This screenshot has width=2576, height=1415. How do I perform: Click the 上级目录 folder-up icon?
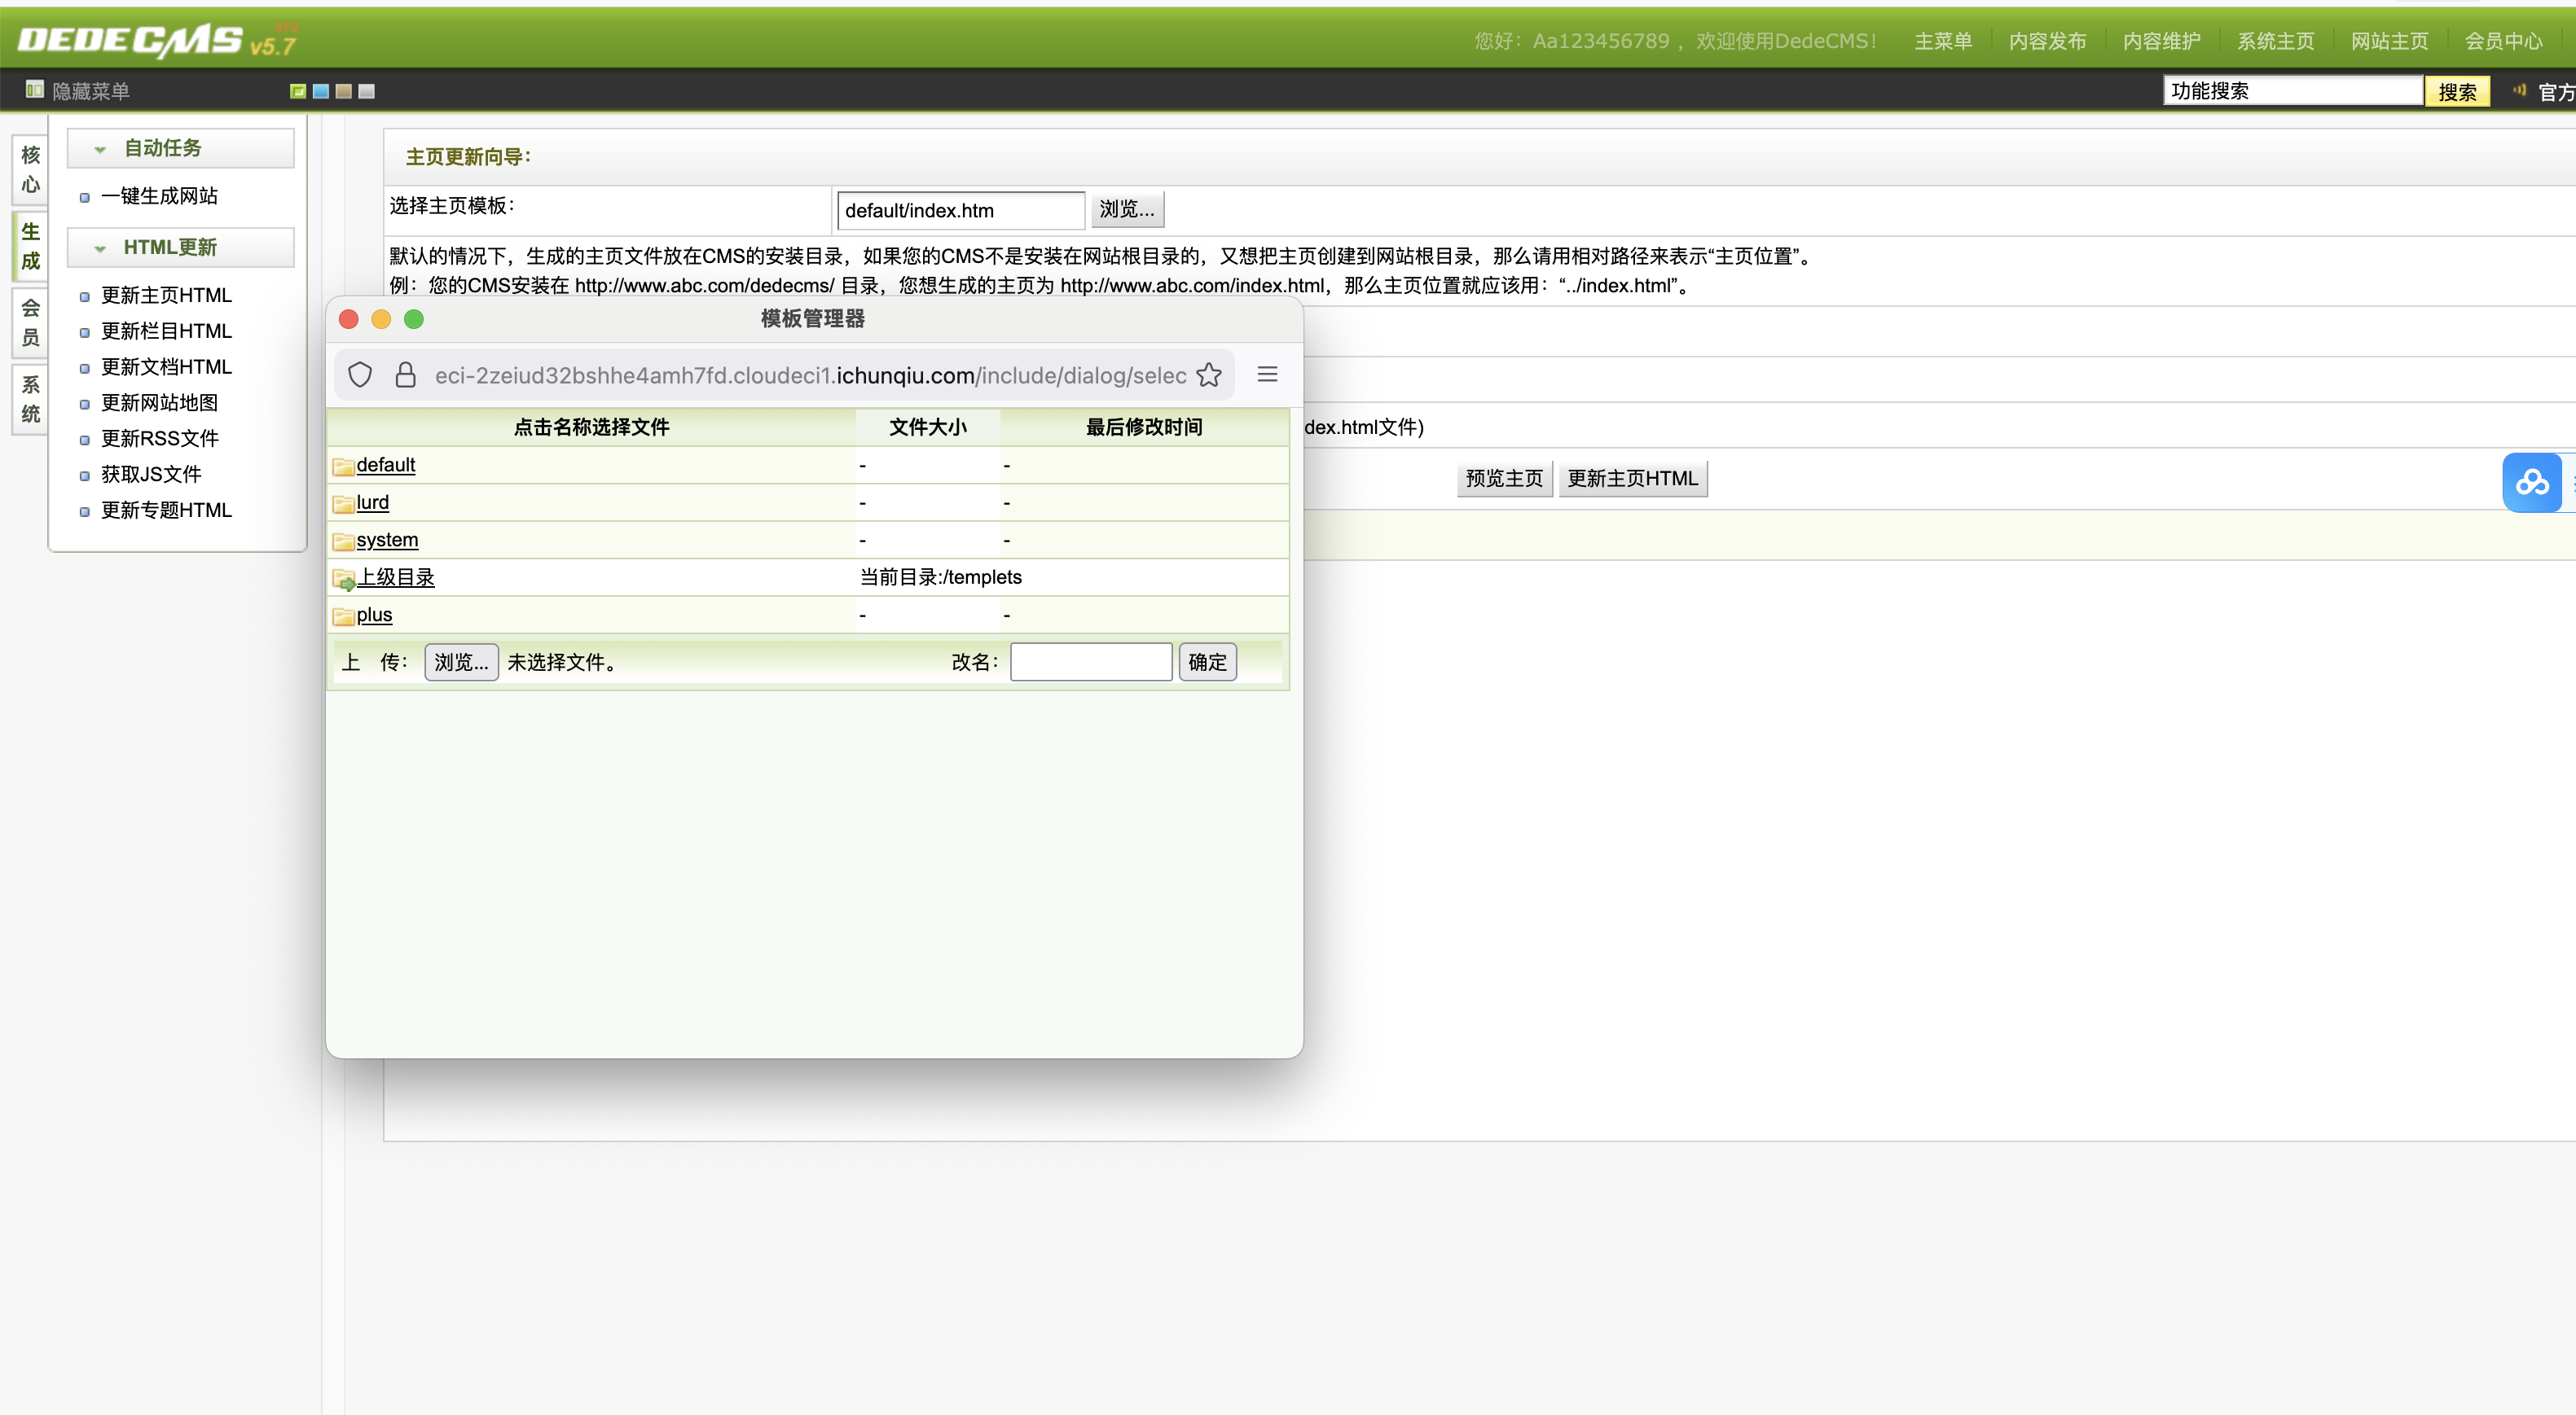(343, 579)
